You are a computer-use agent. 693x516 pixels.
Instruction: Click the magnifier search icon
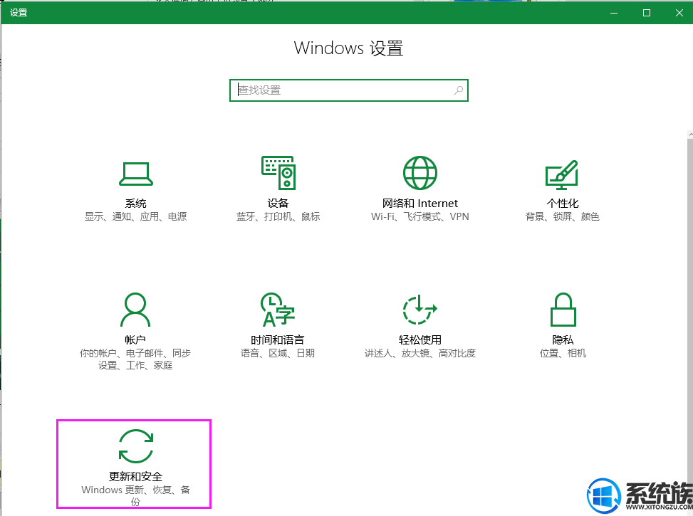[x=459, y=90]
